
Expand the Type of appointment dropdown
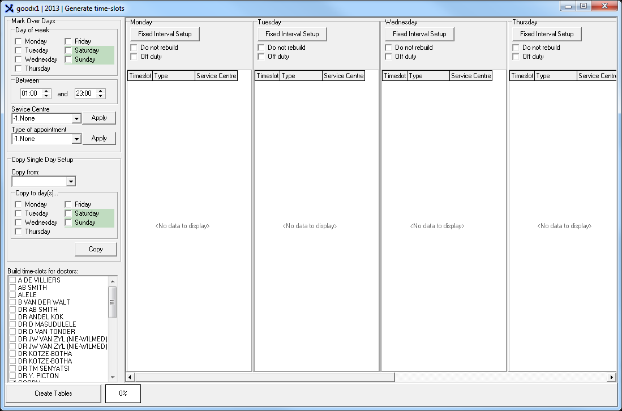click(76, 139)
